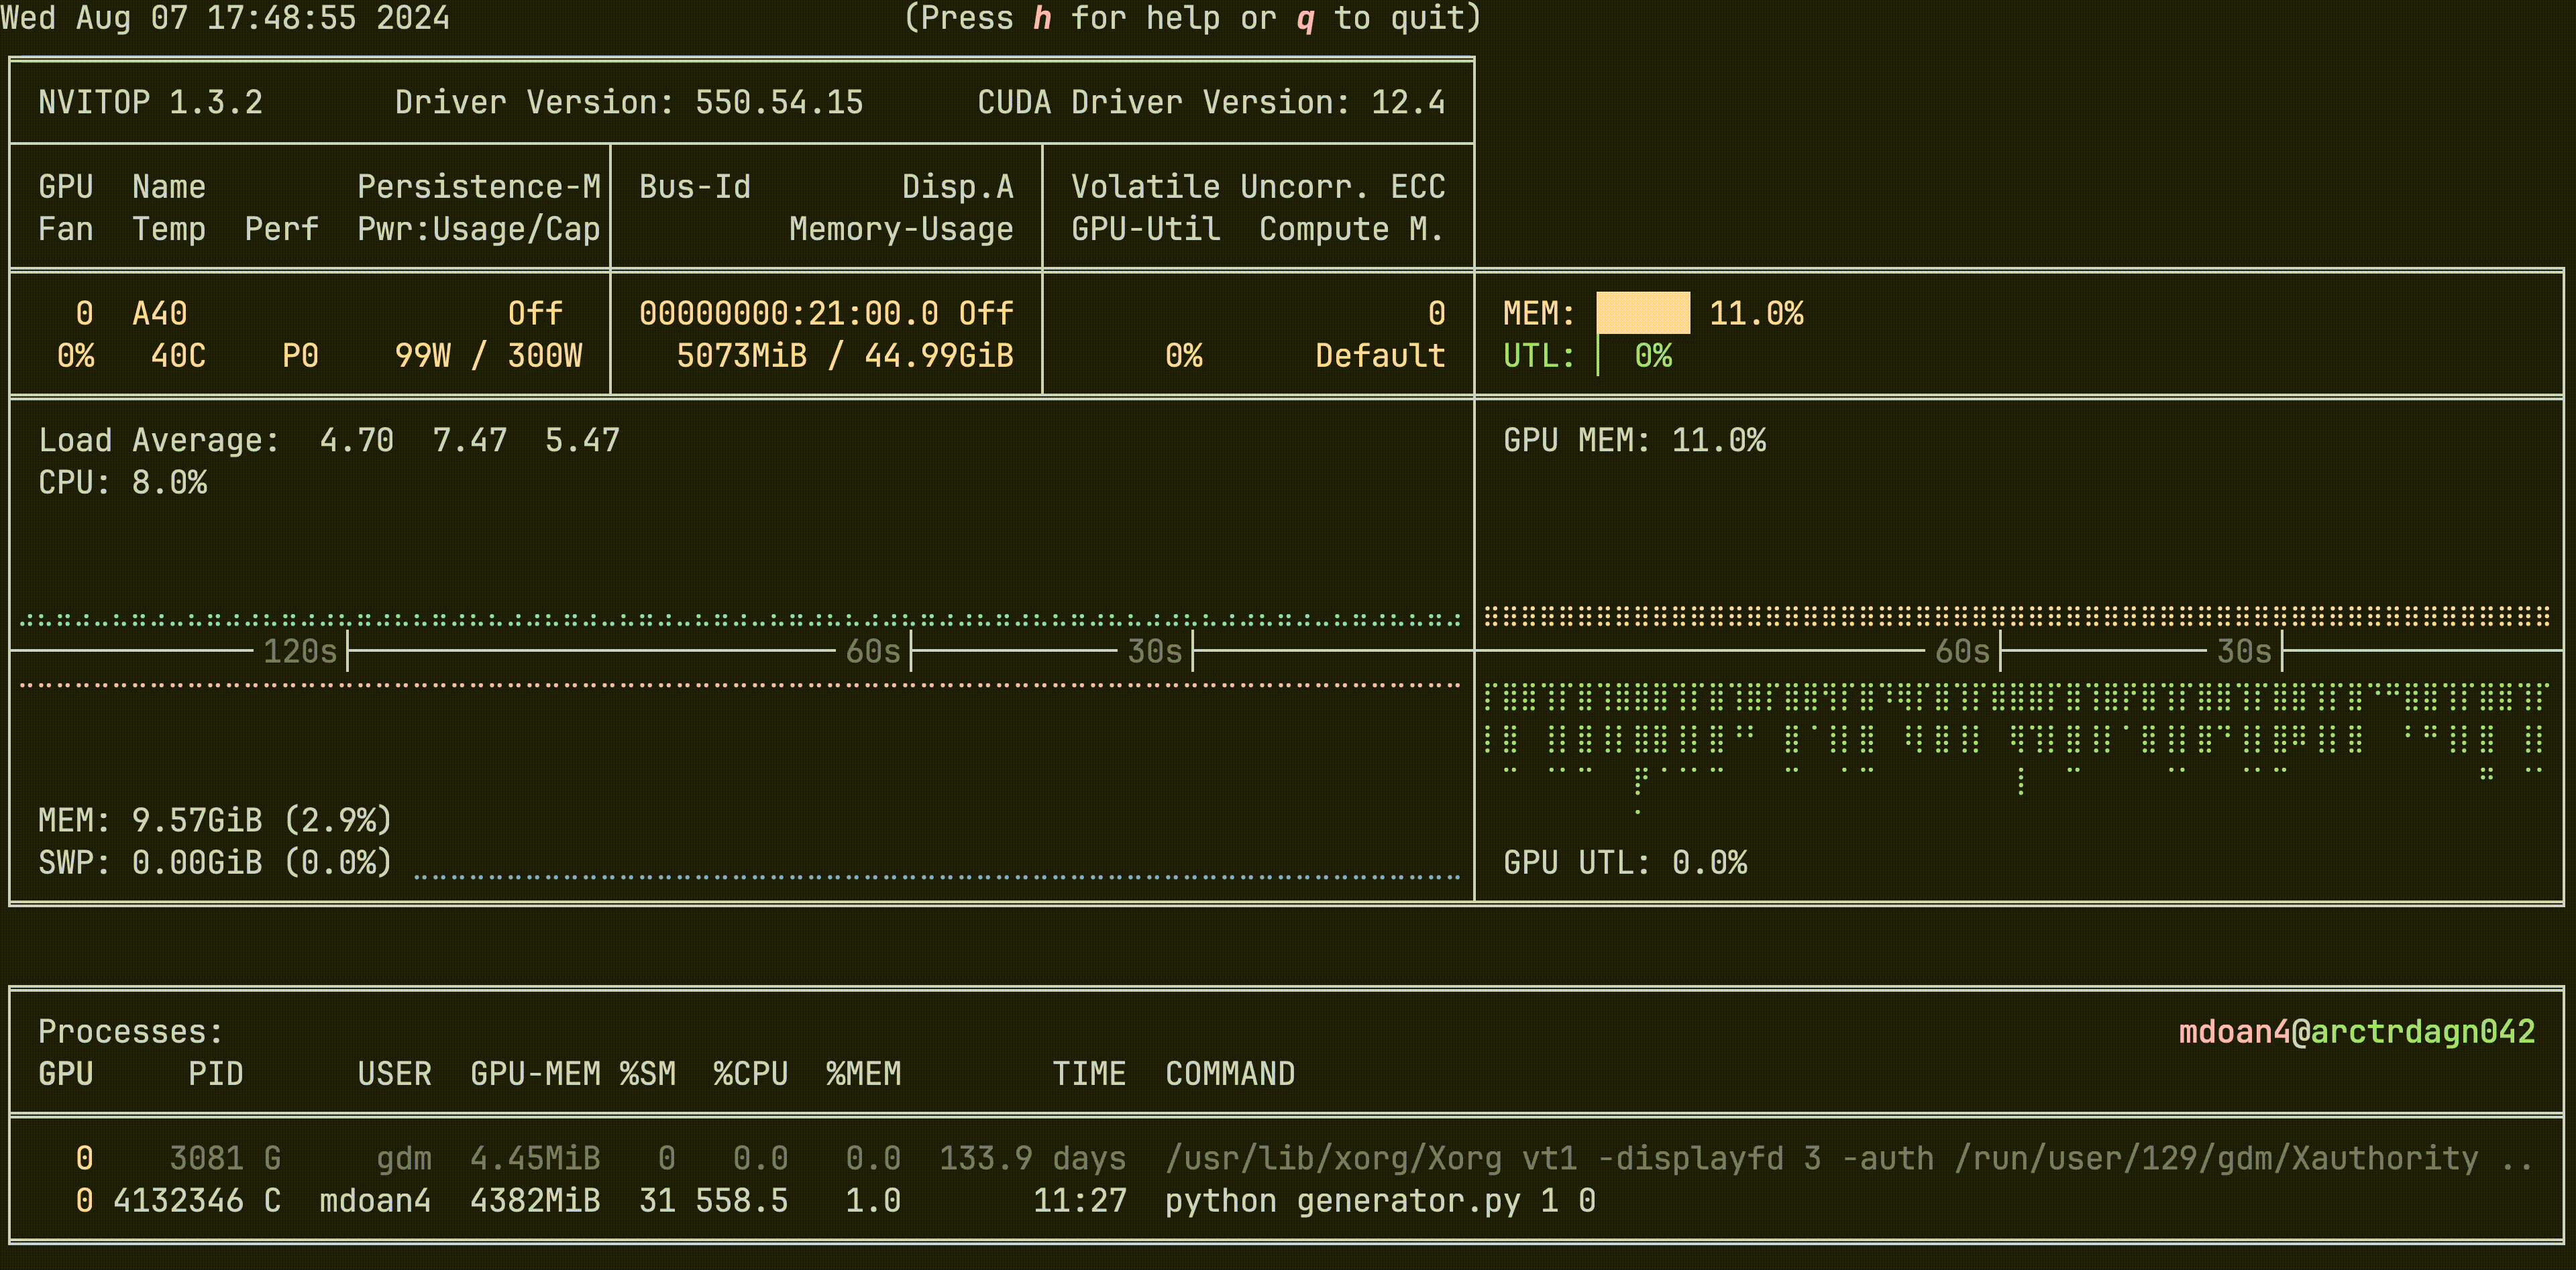Click the 120s marker on CPU graph

click(x=299, y=652)
